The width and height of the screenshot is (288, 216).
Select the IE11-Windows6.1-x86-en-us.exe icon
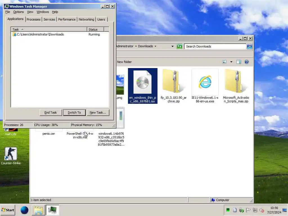(205, 82)
